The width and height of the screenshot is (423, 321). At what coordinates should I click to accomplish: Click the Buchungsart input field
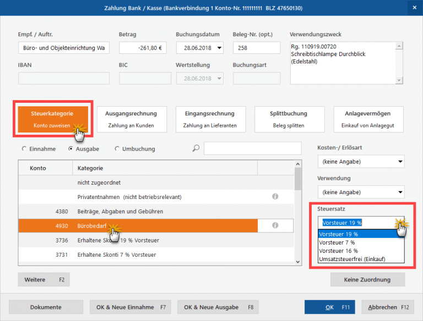(257, 79)
